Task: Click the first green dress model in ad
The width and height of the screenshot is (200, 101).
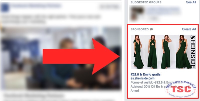Action: [x=138, y=52]
